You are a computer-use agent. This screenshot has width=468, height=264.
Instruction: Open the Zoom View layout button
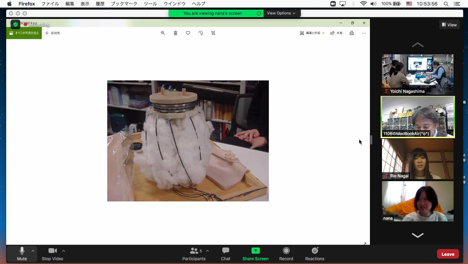tap(449, 25)
